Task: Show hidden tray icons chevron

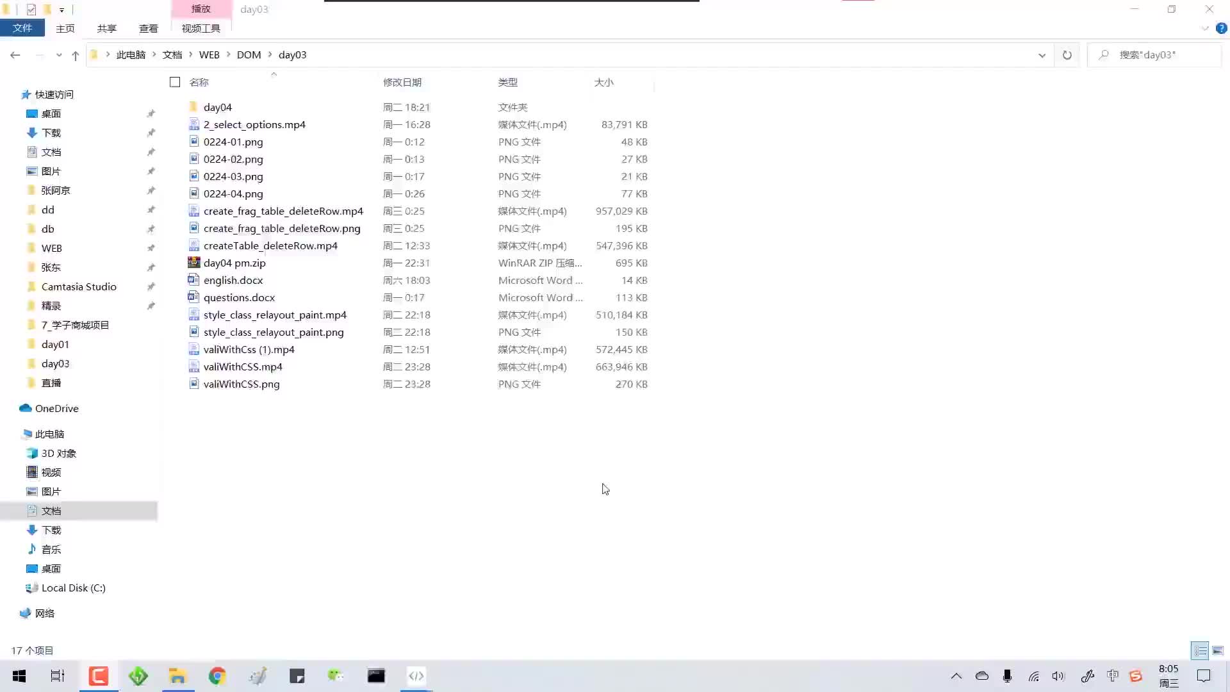Action: coord(956,676)
